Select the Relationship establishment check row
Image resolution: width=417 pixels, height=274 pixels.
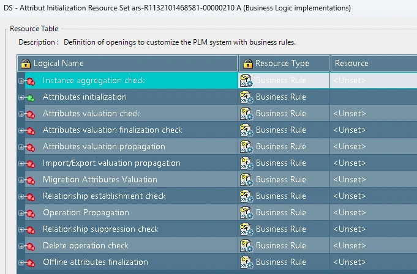click(x=104, y=196)
